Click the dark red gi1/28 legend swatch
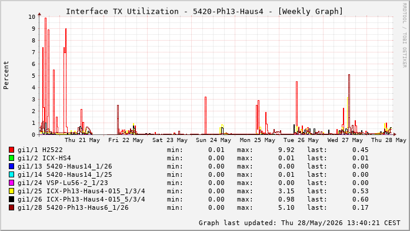Viewport: 410px width, 231px height. (12, 207)
